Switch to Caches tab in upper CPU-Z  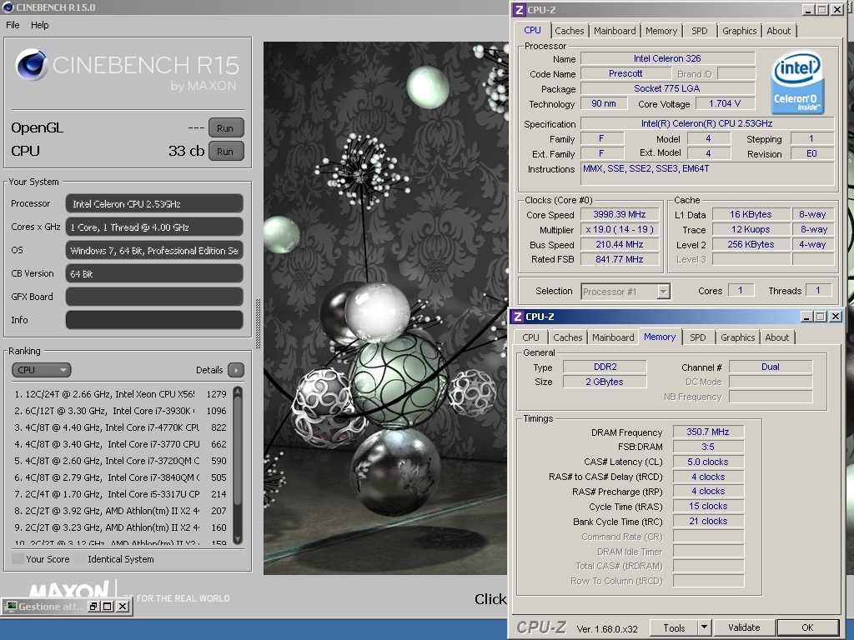[569, 31]
